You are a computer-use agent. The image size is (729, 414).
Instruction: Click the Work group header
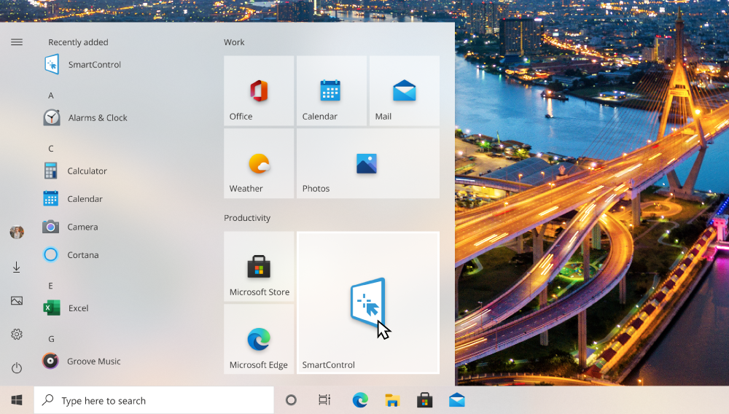click(234, 42)
